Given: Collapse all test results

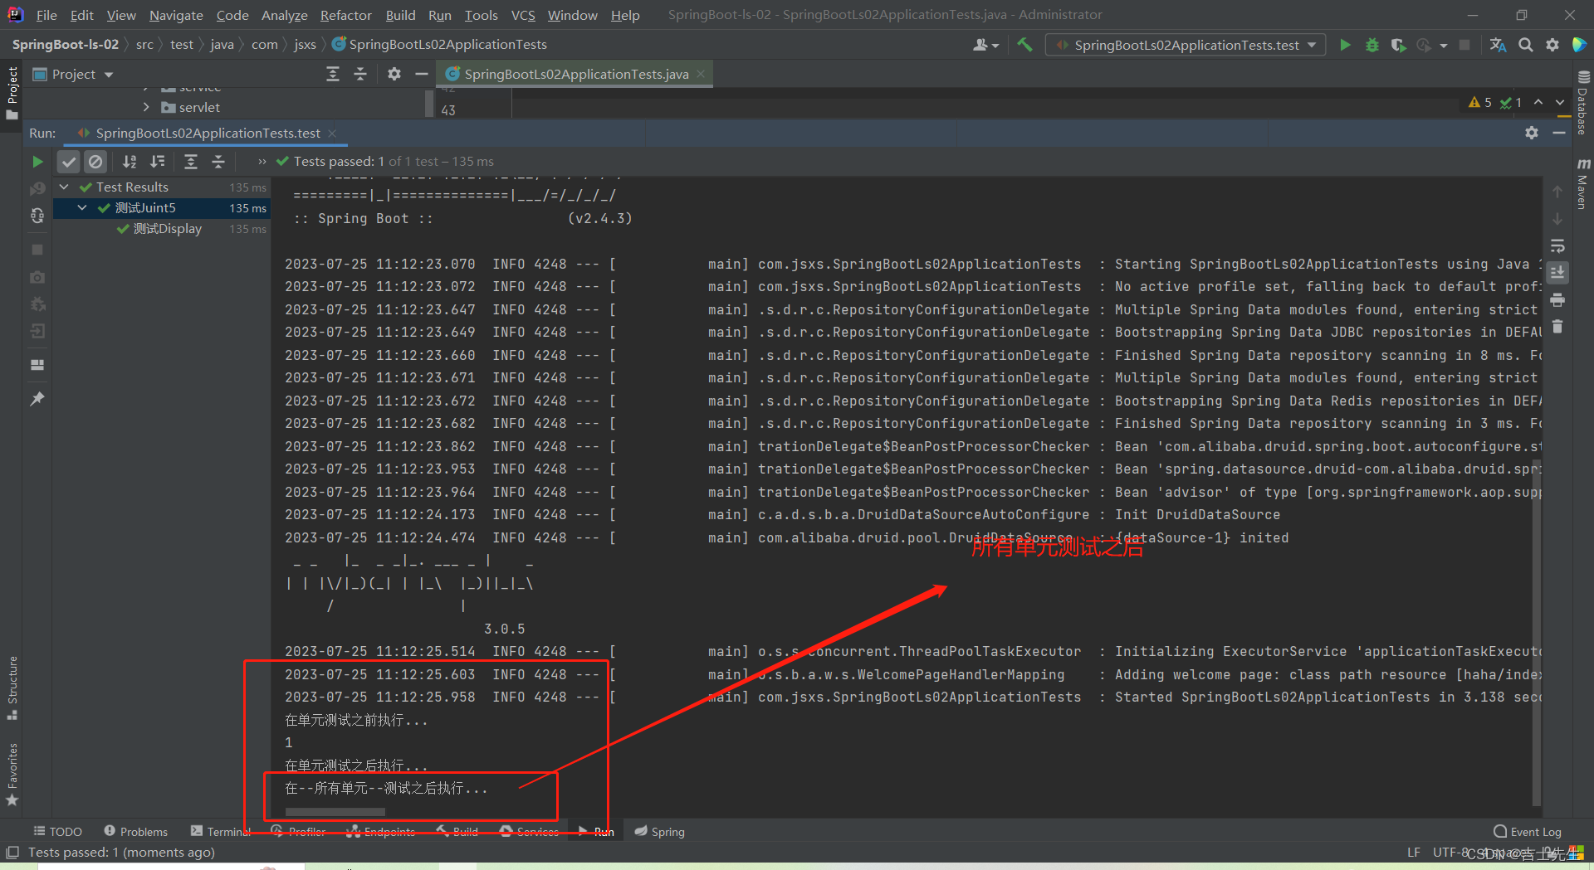Looking at the screenshot, I should (x=218, y=162).
